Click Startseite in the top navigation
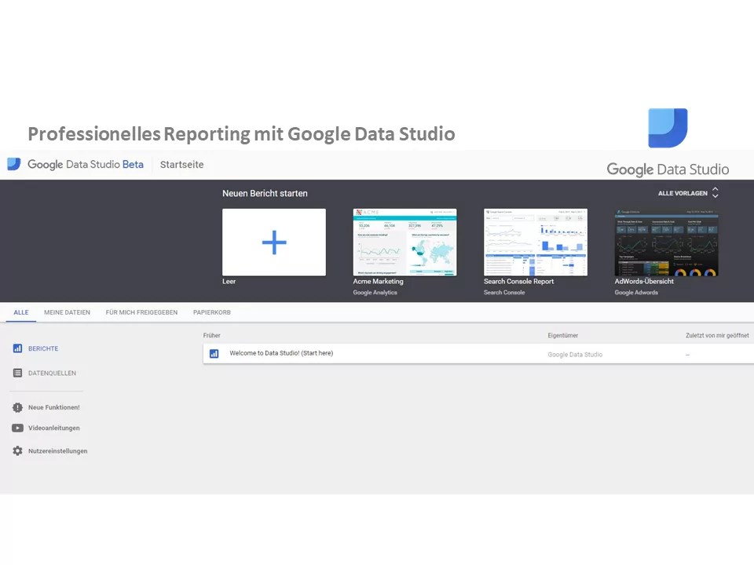 tap(181, 165)
